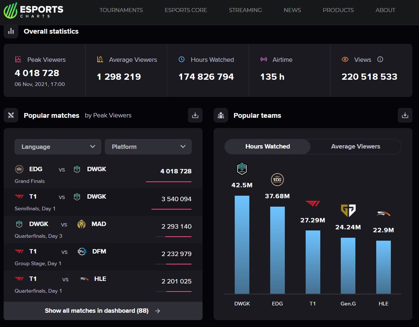
Task: Download the Popular matches data
Action: [195, 115]
